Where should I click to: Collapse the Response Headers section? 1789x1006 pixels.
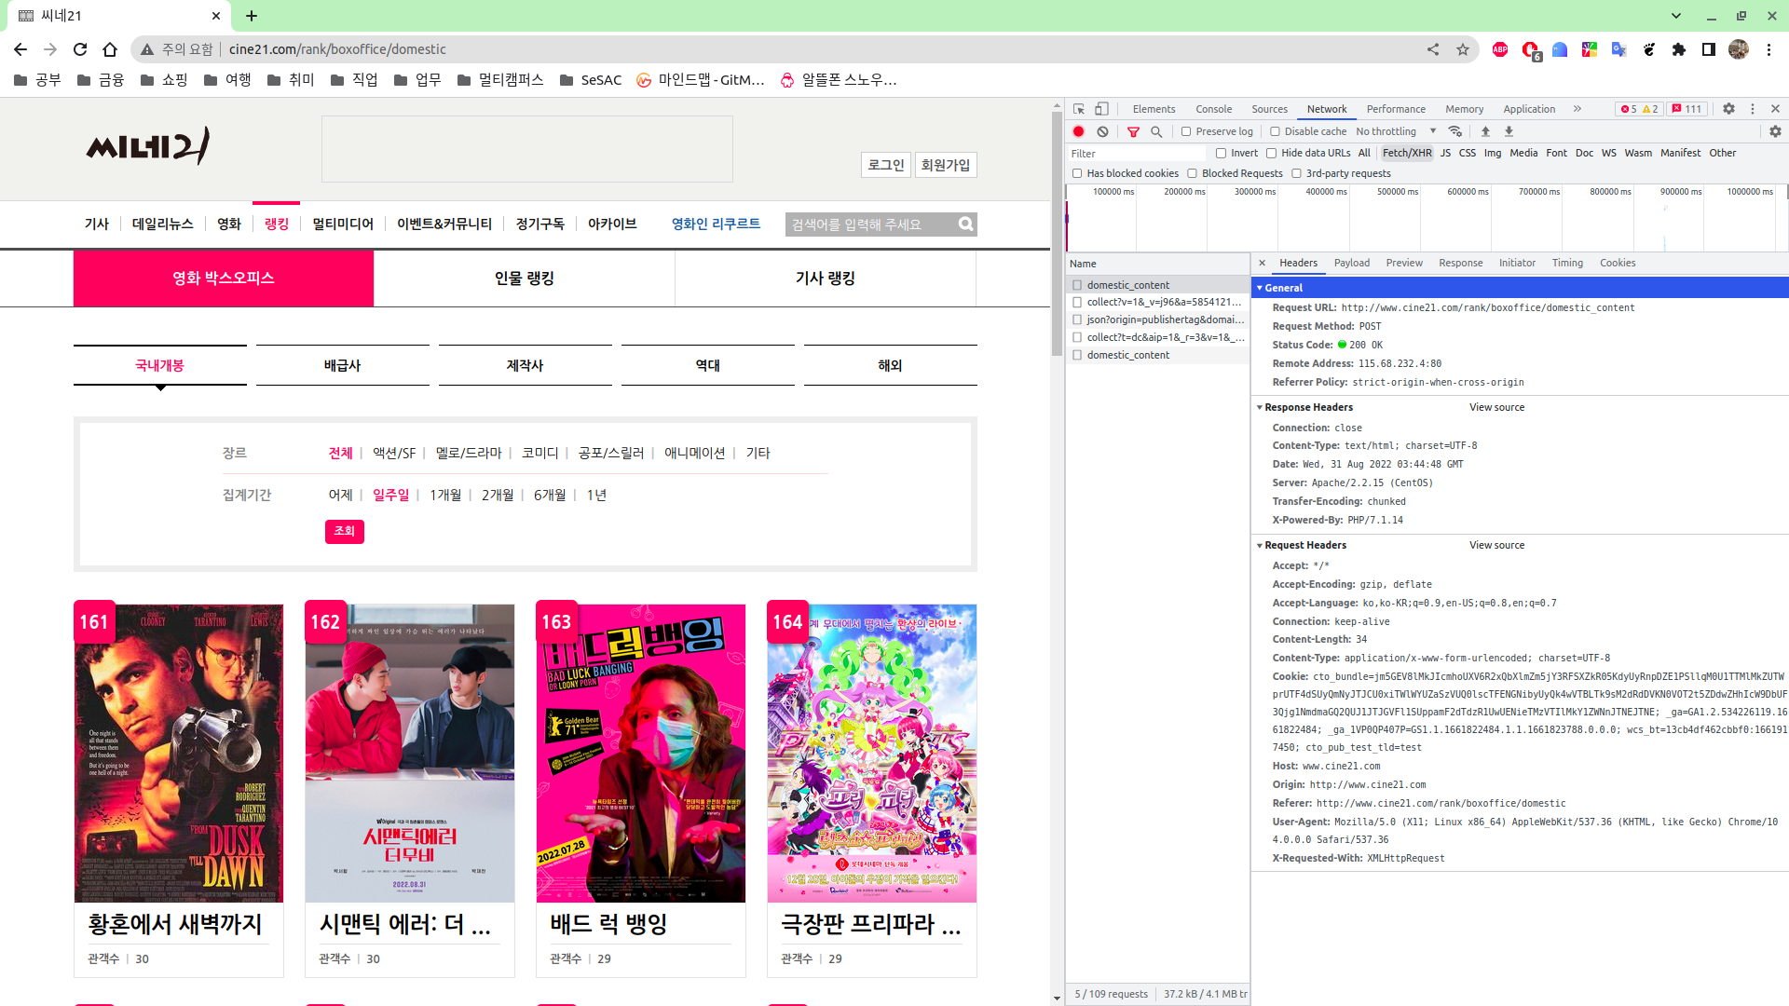click(1259, 407)
